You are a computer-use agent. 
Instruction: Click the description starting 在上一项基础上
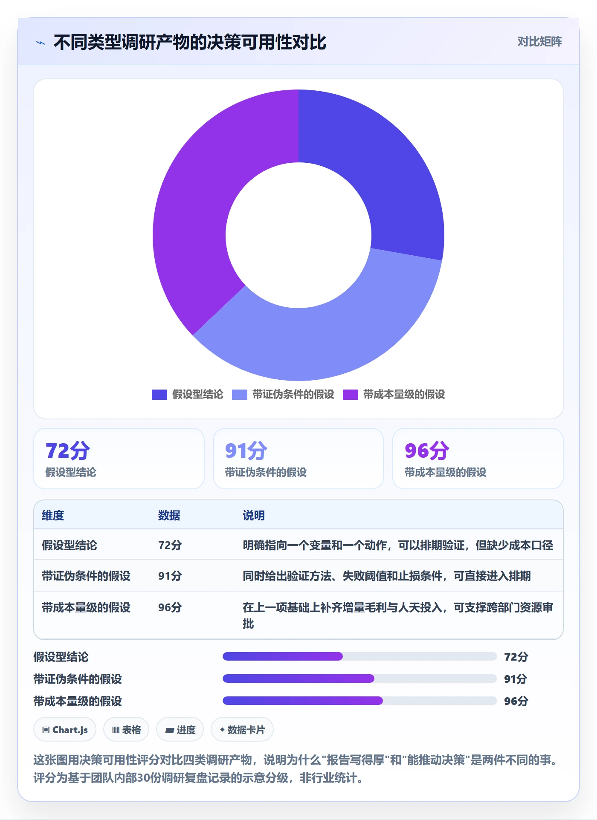pos(398,615)
